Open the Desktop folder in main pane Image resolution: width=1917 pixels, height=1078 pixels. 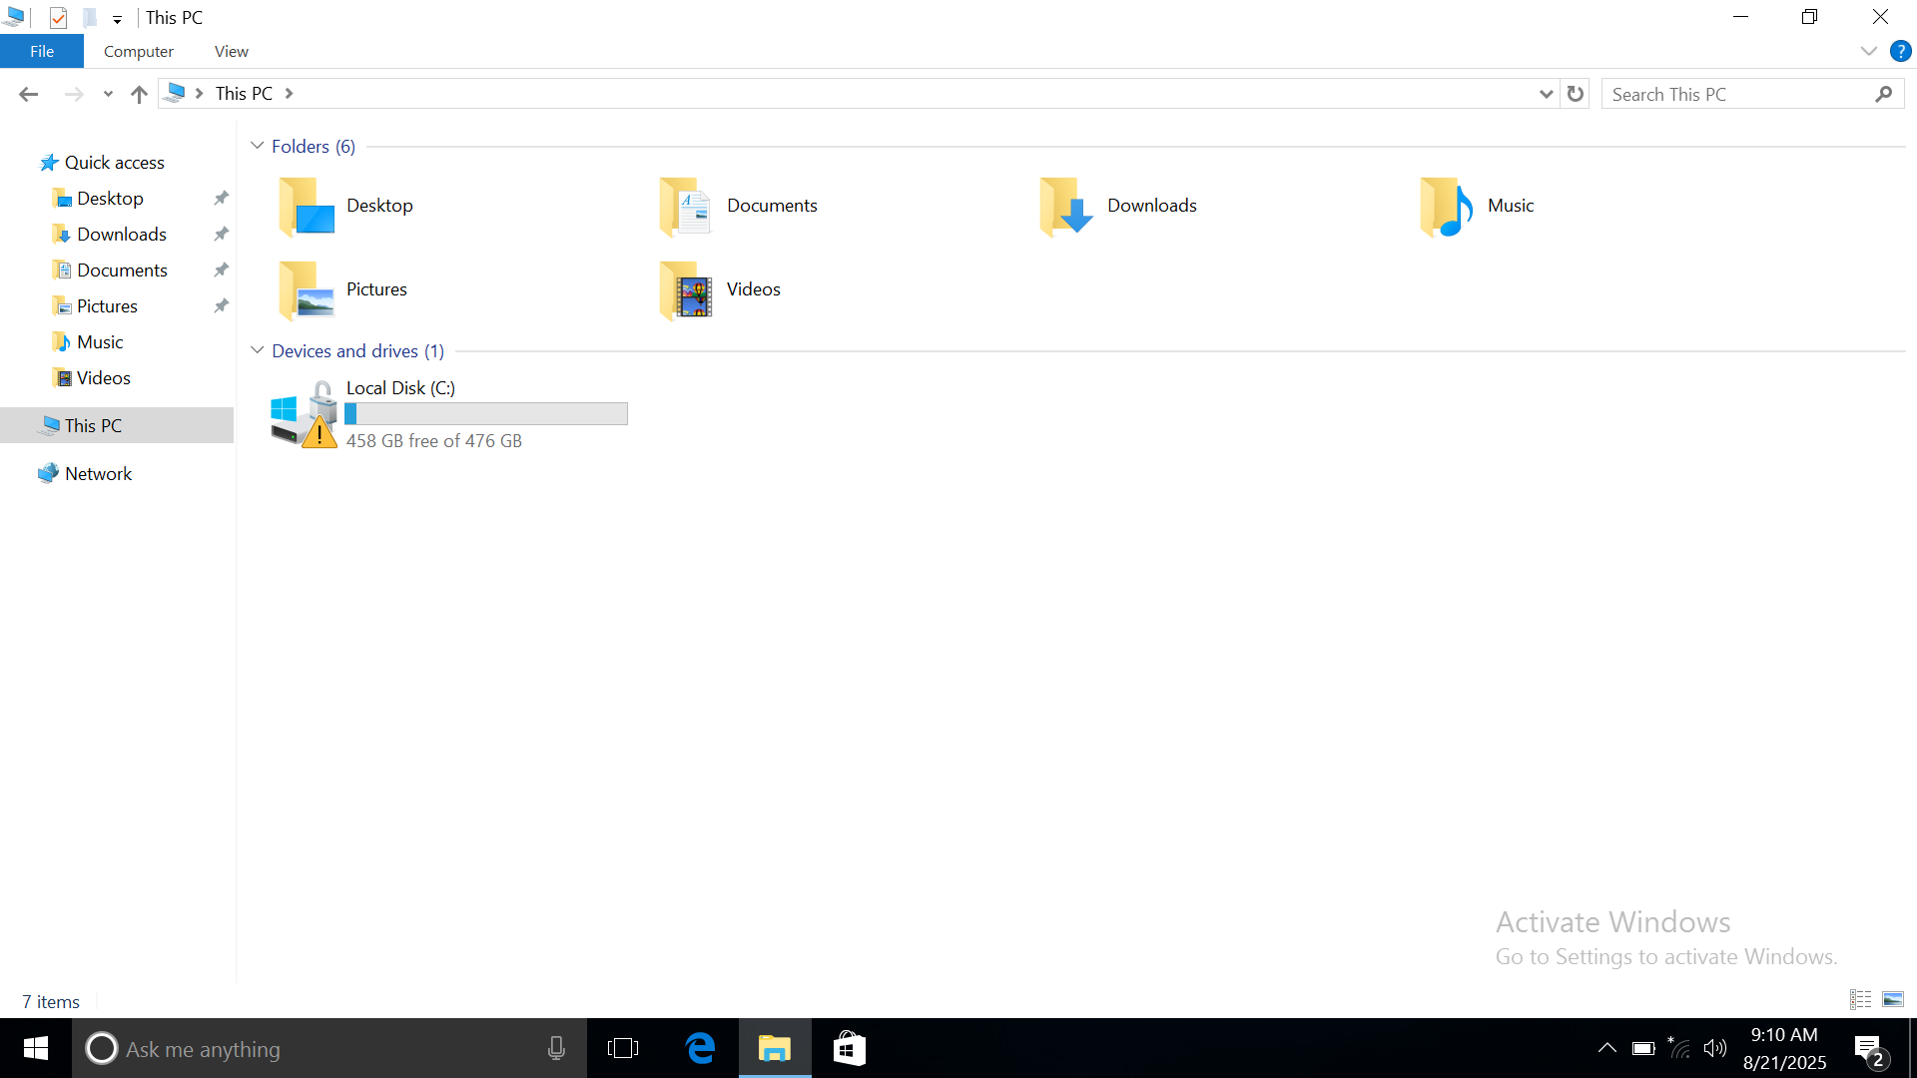coord(345,206)
